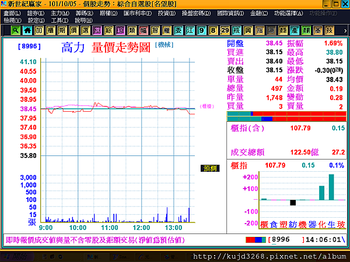
Task: Select the 價 price toolbar icon
Action: [74, 30]
